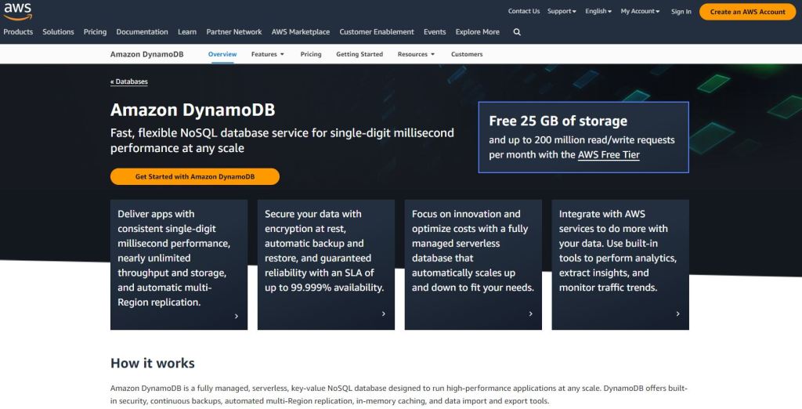Open the search magnifier icon
The width and height of the screenshot is (802, 409).
tap(517, 32)
